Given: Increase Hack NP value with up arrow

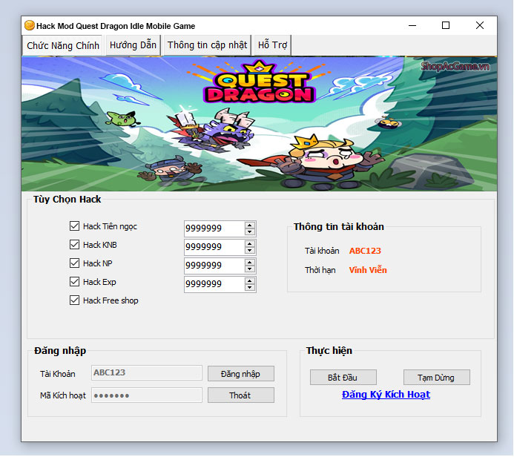Looking at the screenshot, I should pos(250,262).
